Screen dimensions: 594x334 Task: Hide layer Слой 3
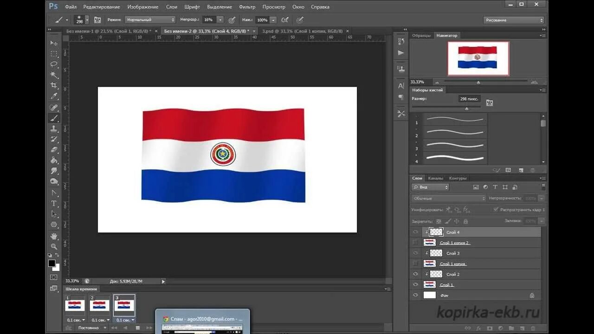(415, 253)
